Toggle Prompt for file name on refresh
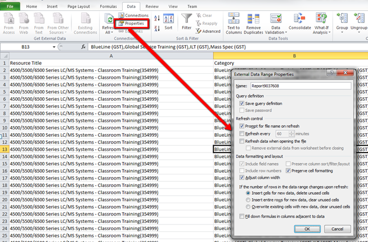This screenshot has height=242, width=368. pyautogui.click(x=242, y=126)
